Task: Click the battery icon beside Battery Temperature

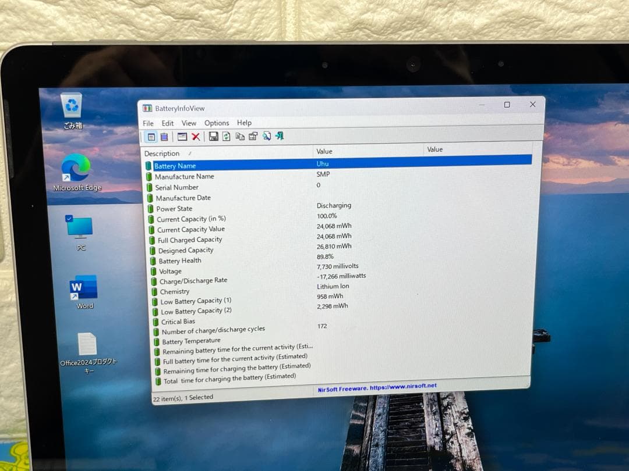Action: [157, 342]
